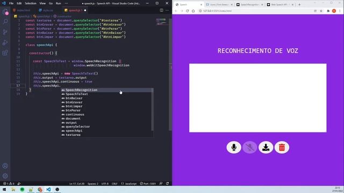Select document in the suggestion list
Screen dimensions: 344x193
tap(107, 118)
